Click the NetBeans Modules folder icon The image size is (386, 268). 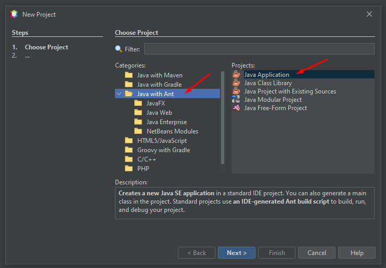click(x=138, y=131)
